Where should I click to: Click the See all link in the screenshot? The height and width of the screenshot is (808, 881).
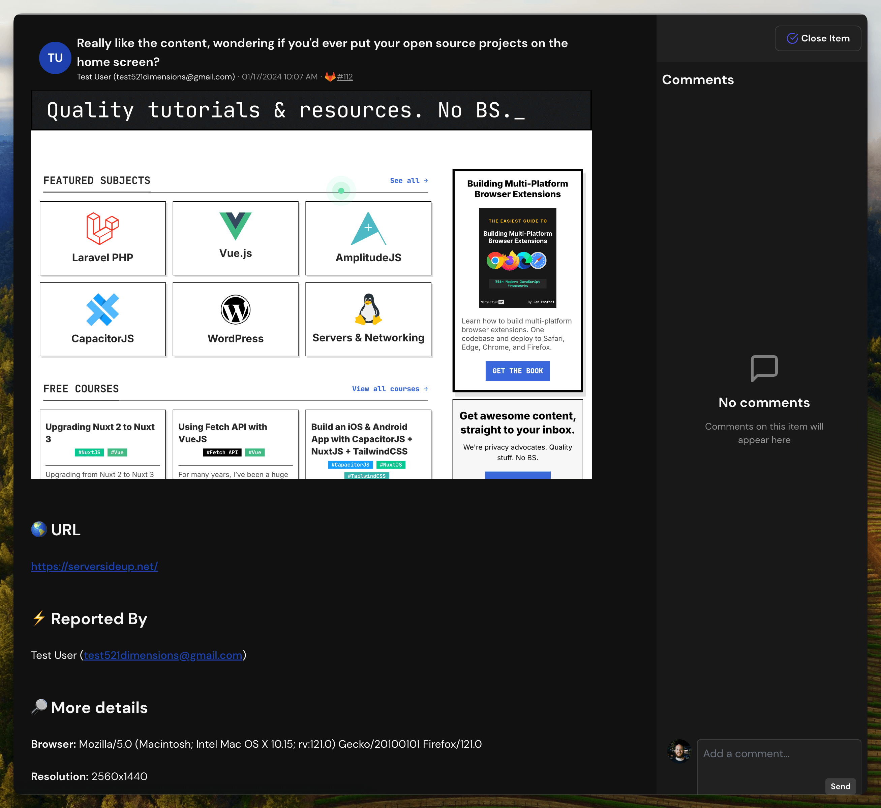pos(409,180)
